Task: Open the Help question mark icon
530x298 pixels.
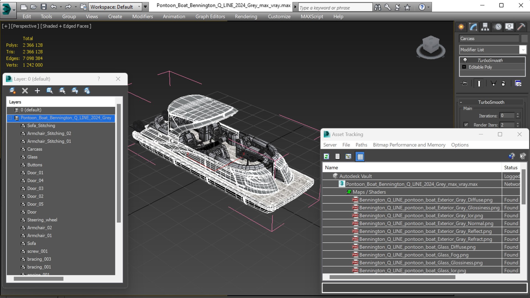Action: pos(422,7)
